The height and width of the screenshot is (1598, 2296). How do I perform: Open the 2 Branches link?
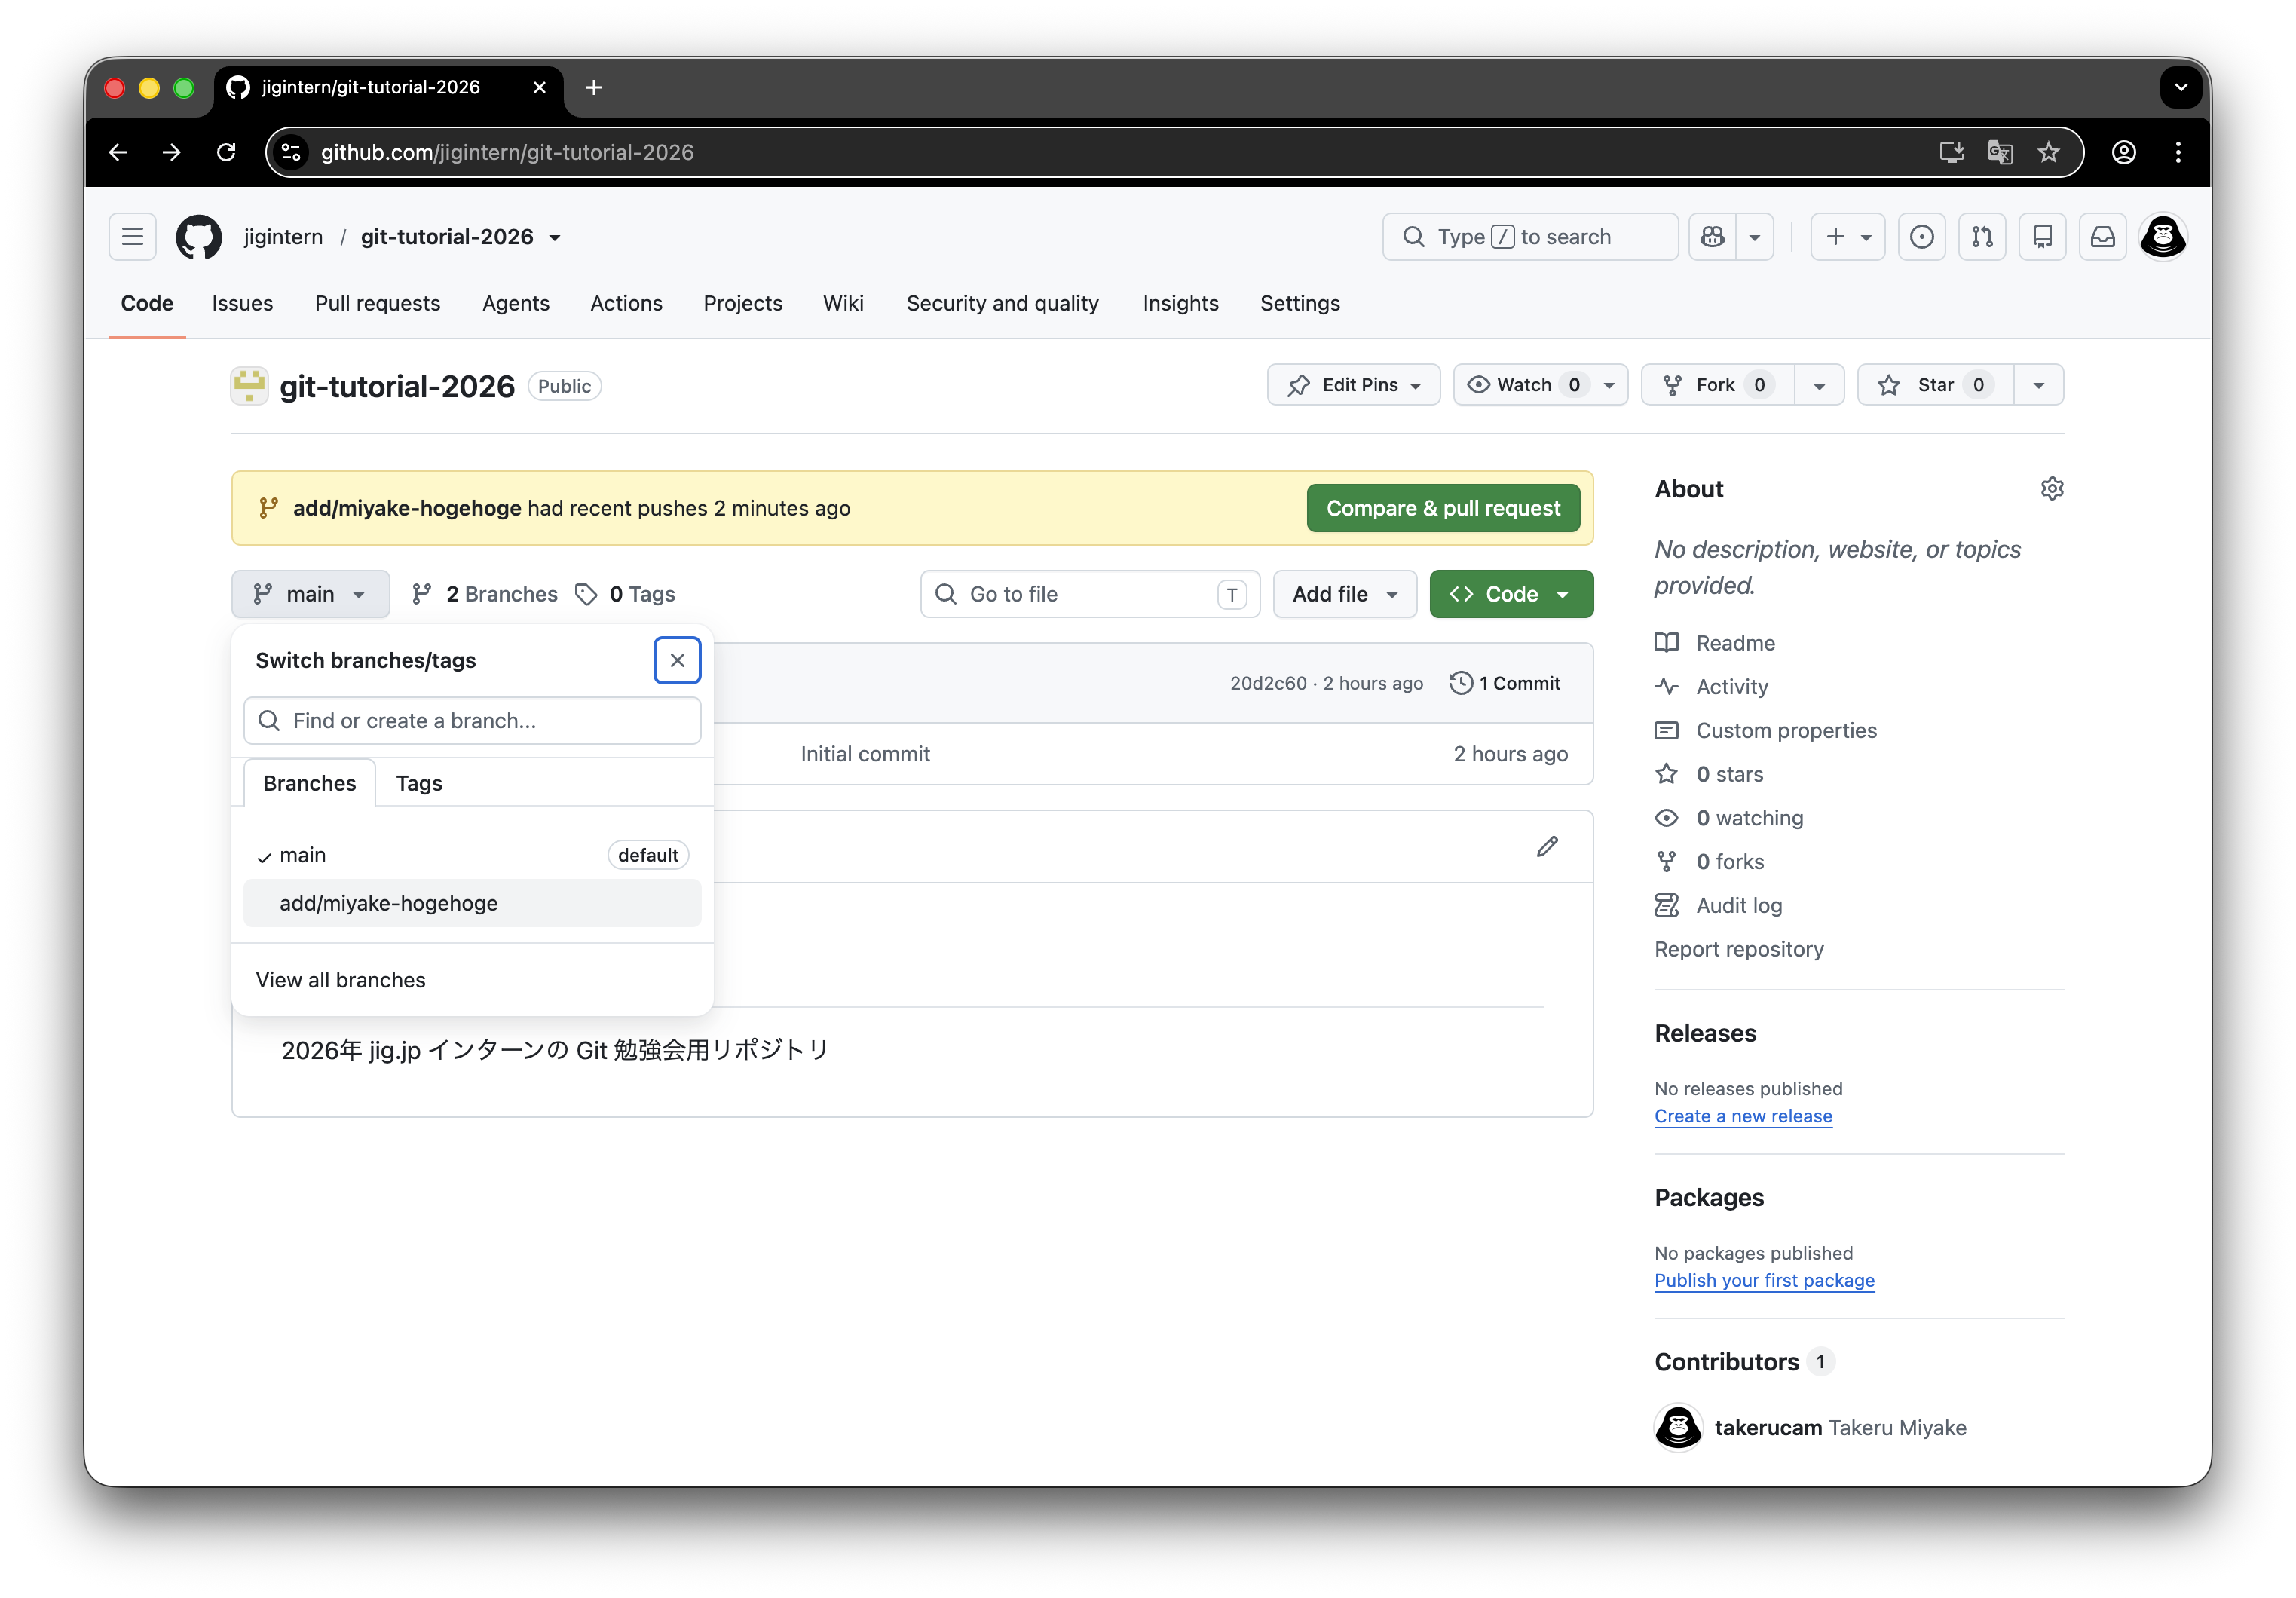pos(485,595)
